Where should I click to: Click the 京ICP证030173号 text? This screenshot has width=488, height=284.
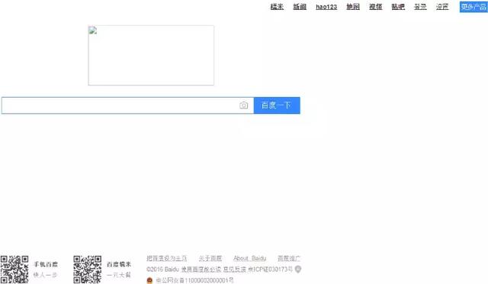[270, 269]
